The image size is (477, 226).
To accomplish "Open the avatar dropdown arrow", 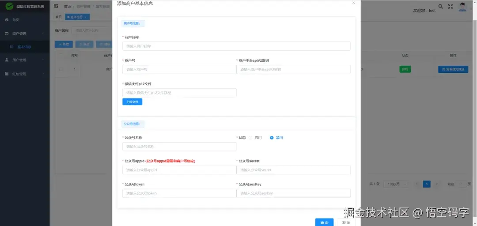I will click(471, 9).
